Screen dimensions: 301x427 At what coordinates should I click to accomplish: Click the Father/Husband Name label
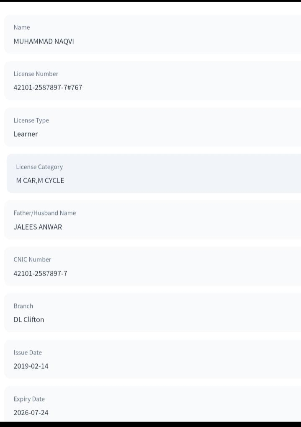tap(45, 213)
